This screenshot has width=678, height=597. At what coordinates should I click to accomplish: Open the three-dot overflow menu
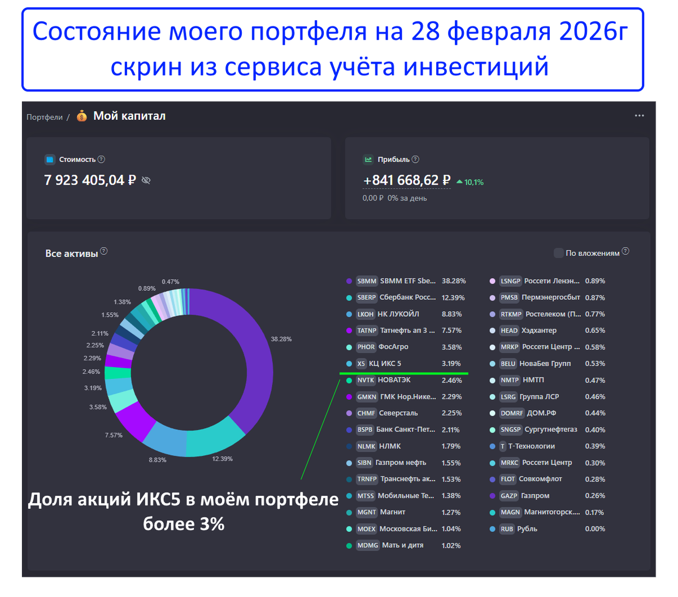(639, 115)
